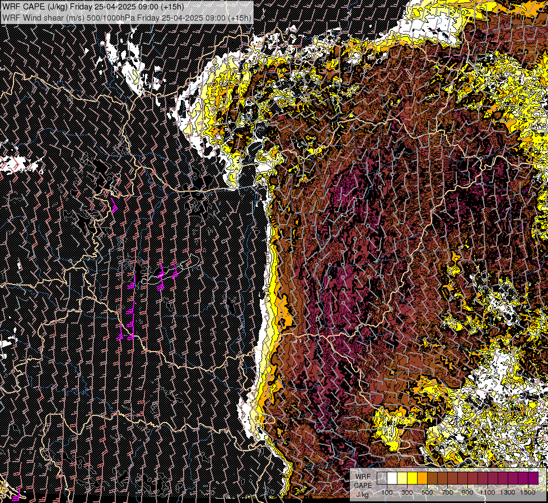Click the legend value 300
Viewport: 548px width, 503px height.
[407, 492]
